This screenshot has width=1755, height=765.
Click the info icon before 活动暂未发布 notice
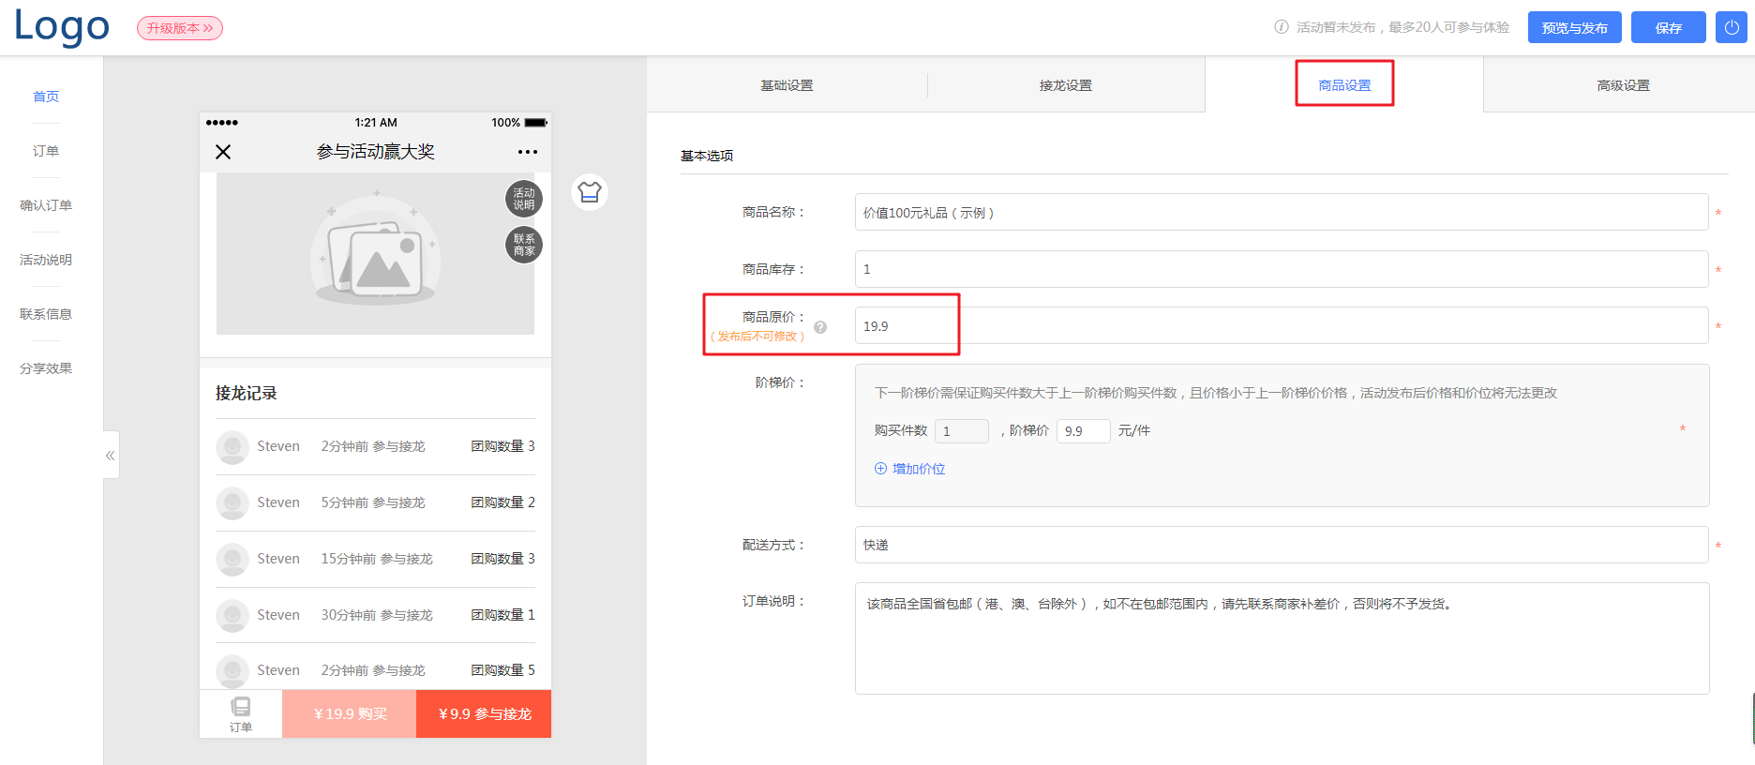(x=1282, y=27)
